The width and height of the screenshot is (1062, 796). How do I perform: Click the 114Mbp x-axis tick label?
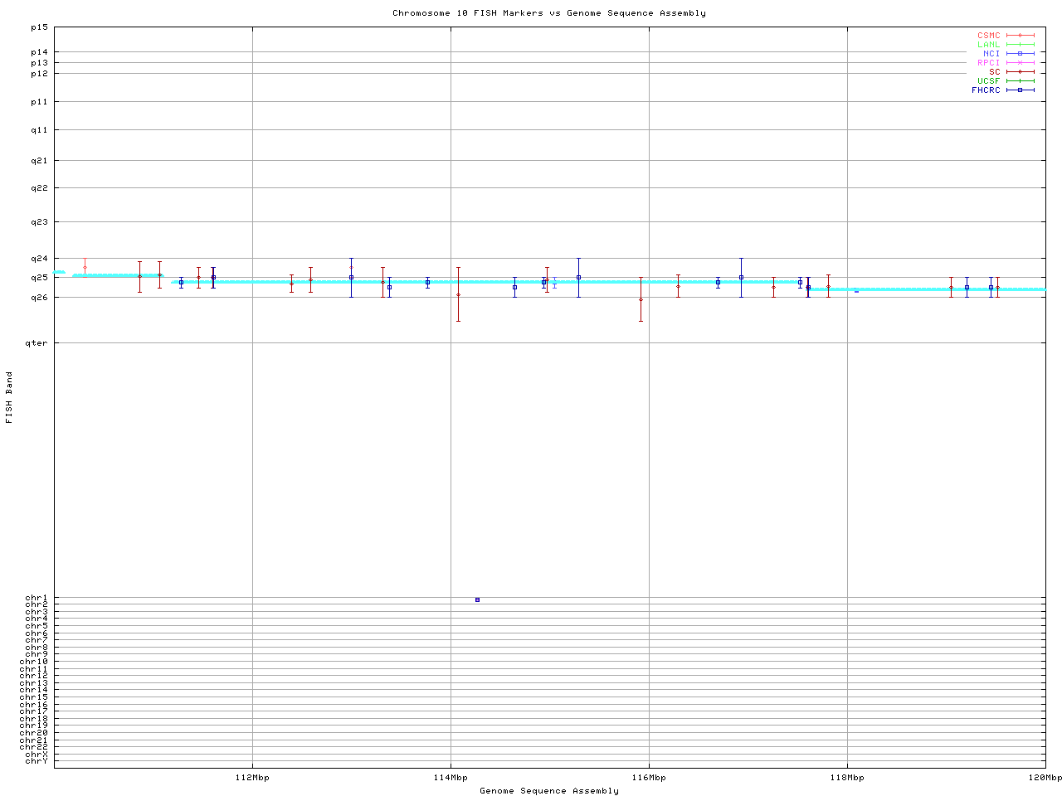[451, 778]
